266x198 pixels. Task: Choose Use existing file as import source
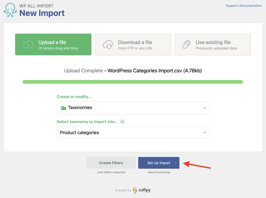pos(212,44)
